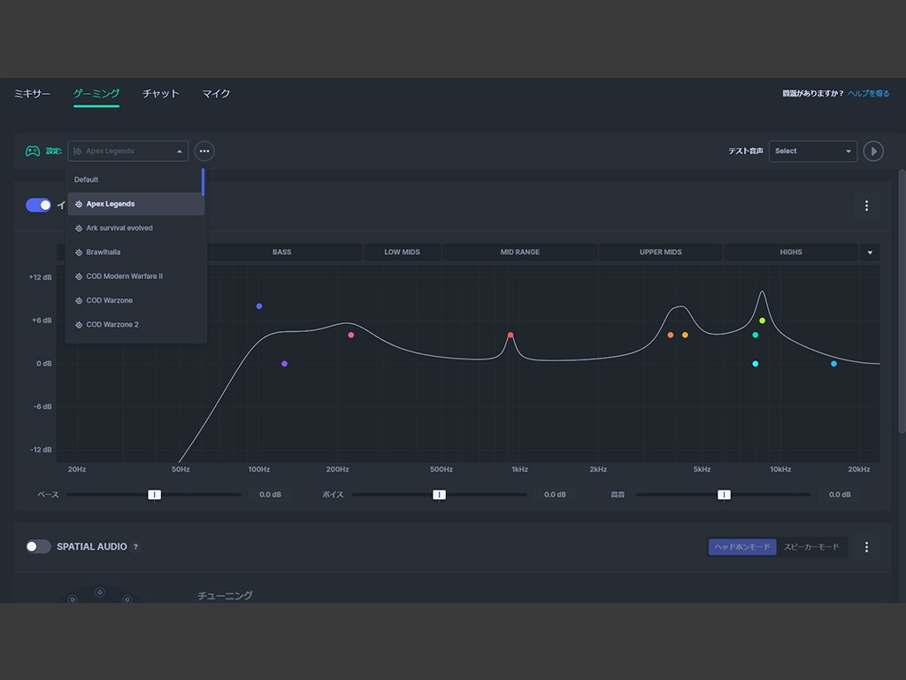
Task: Select the red EQ point near 1kHz
Action: 511,335
